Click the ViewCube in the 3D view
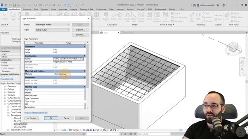The image size is (248, 139). [233, 47]
